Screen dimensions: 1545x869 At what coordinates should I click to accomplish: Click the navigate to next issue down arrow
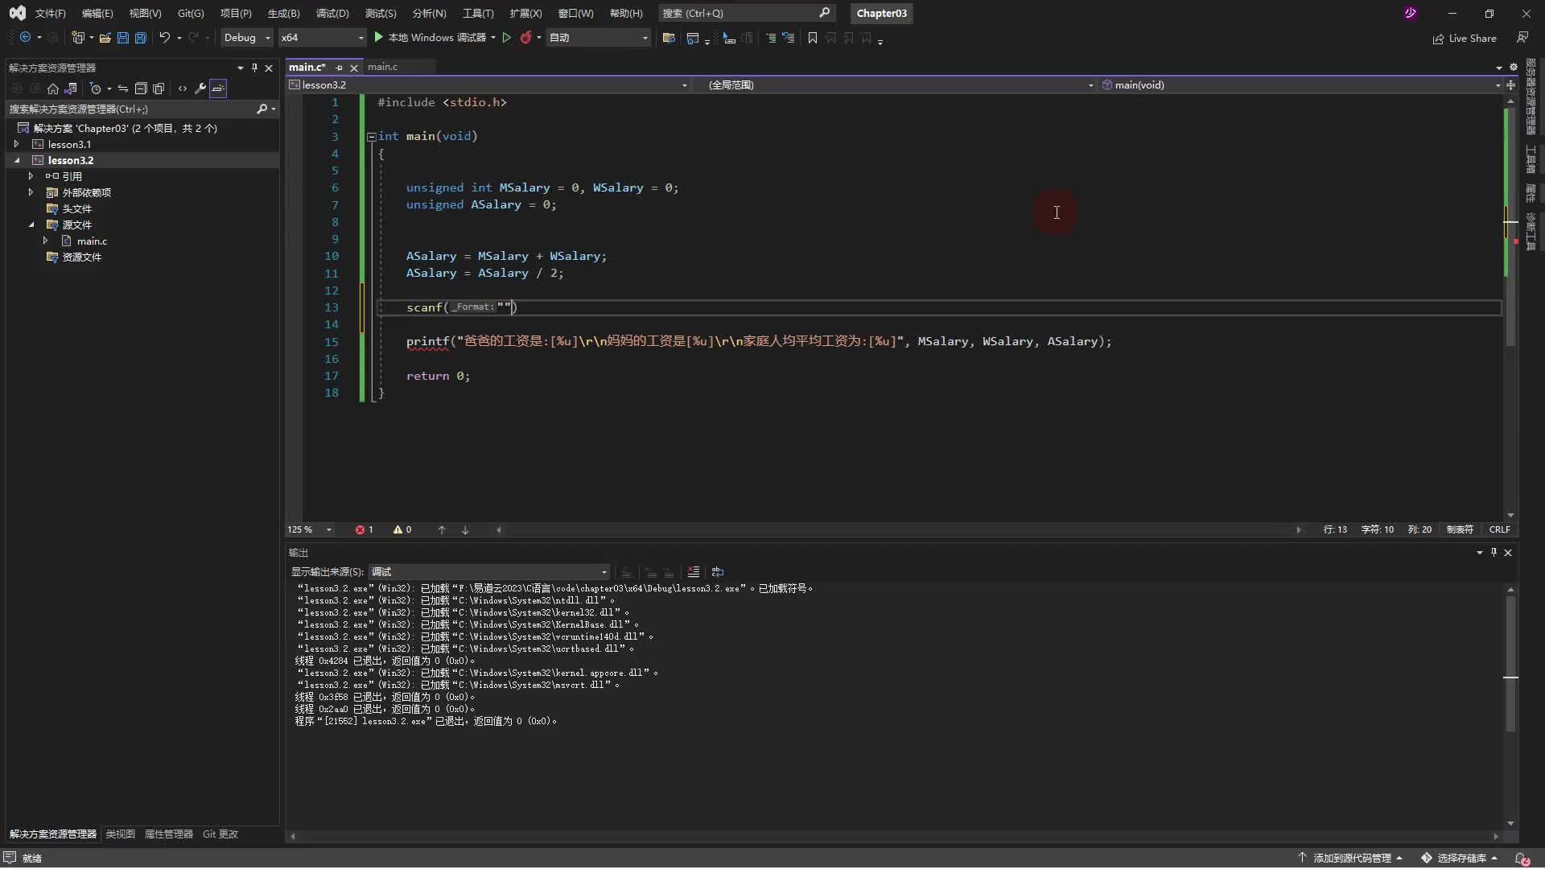(464, 529)
